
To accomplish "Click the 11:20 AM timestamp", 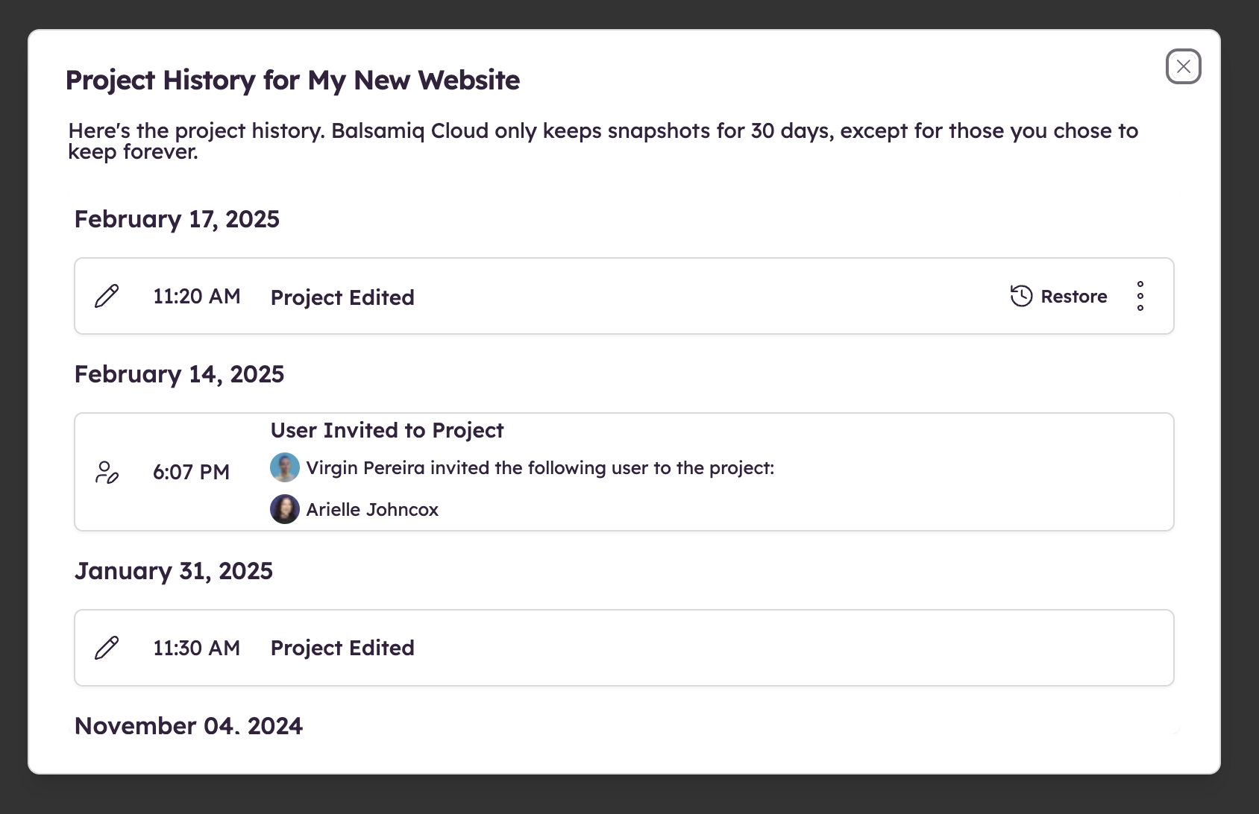I will point(196,297).
